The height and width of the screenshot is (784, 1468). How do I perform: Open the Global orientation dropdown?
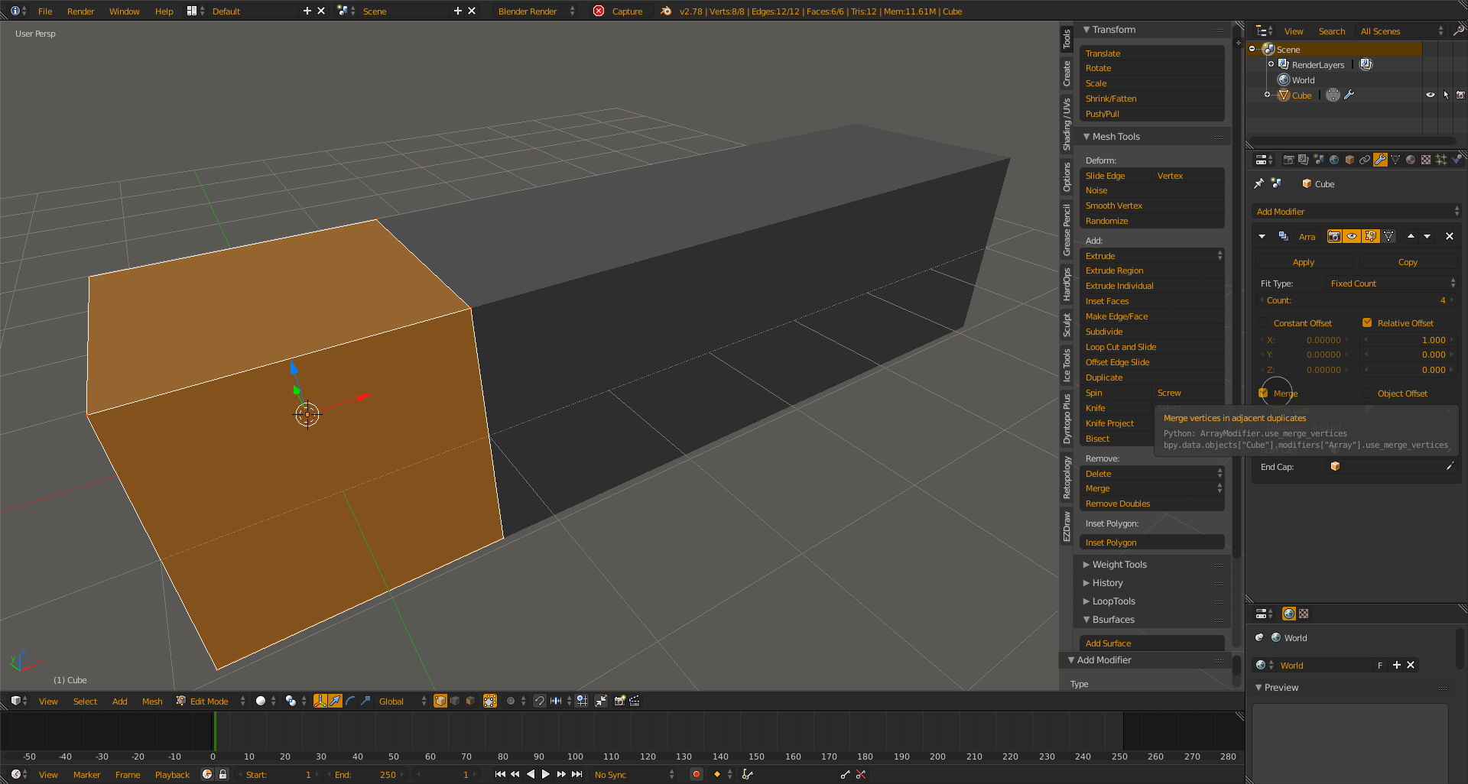click(x=402, y=701)
